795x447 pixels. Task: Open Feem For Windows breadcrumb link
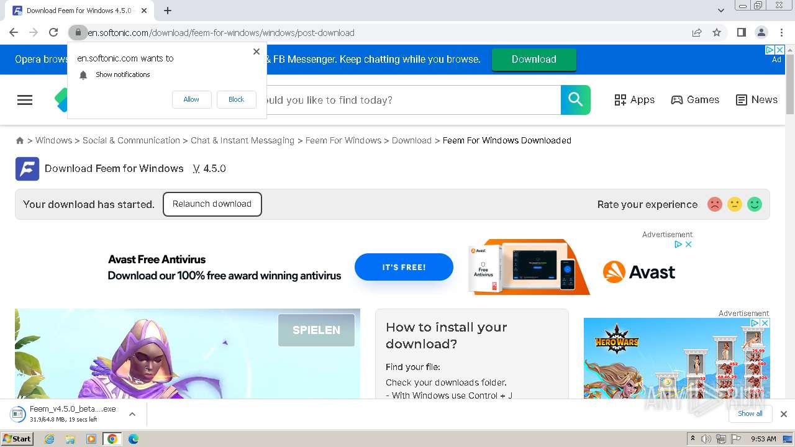pos(343,140)
